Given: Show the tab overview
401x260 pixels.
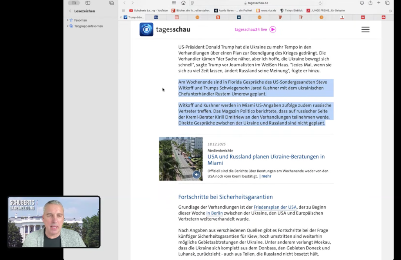Looking at the screenshot, I should pyautogui.click(x=387, y=3).
